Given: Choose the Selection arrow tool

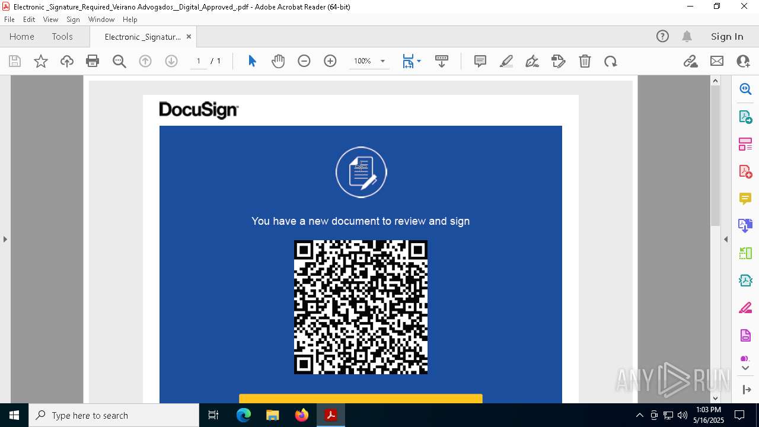Looking at the screenshot, I should [x=252, y=61].
